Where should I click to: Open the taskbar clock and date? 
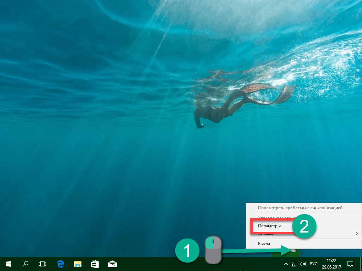pyautogui.click(x=332, y=264)
